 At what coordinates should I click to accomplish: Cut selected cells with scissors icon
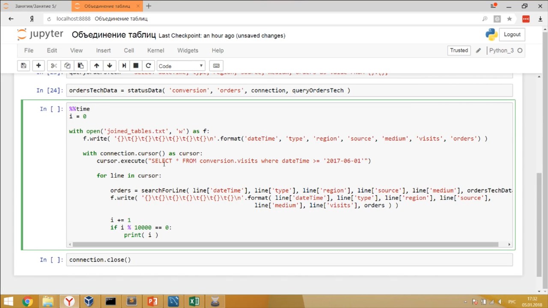[54, 65]
